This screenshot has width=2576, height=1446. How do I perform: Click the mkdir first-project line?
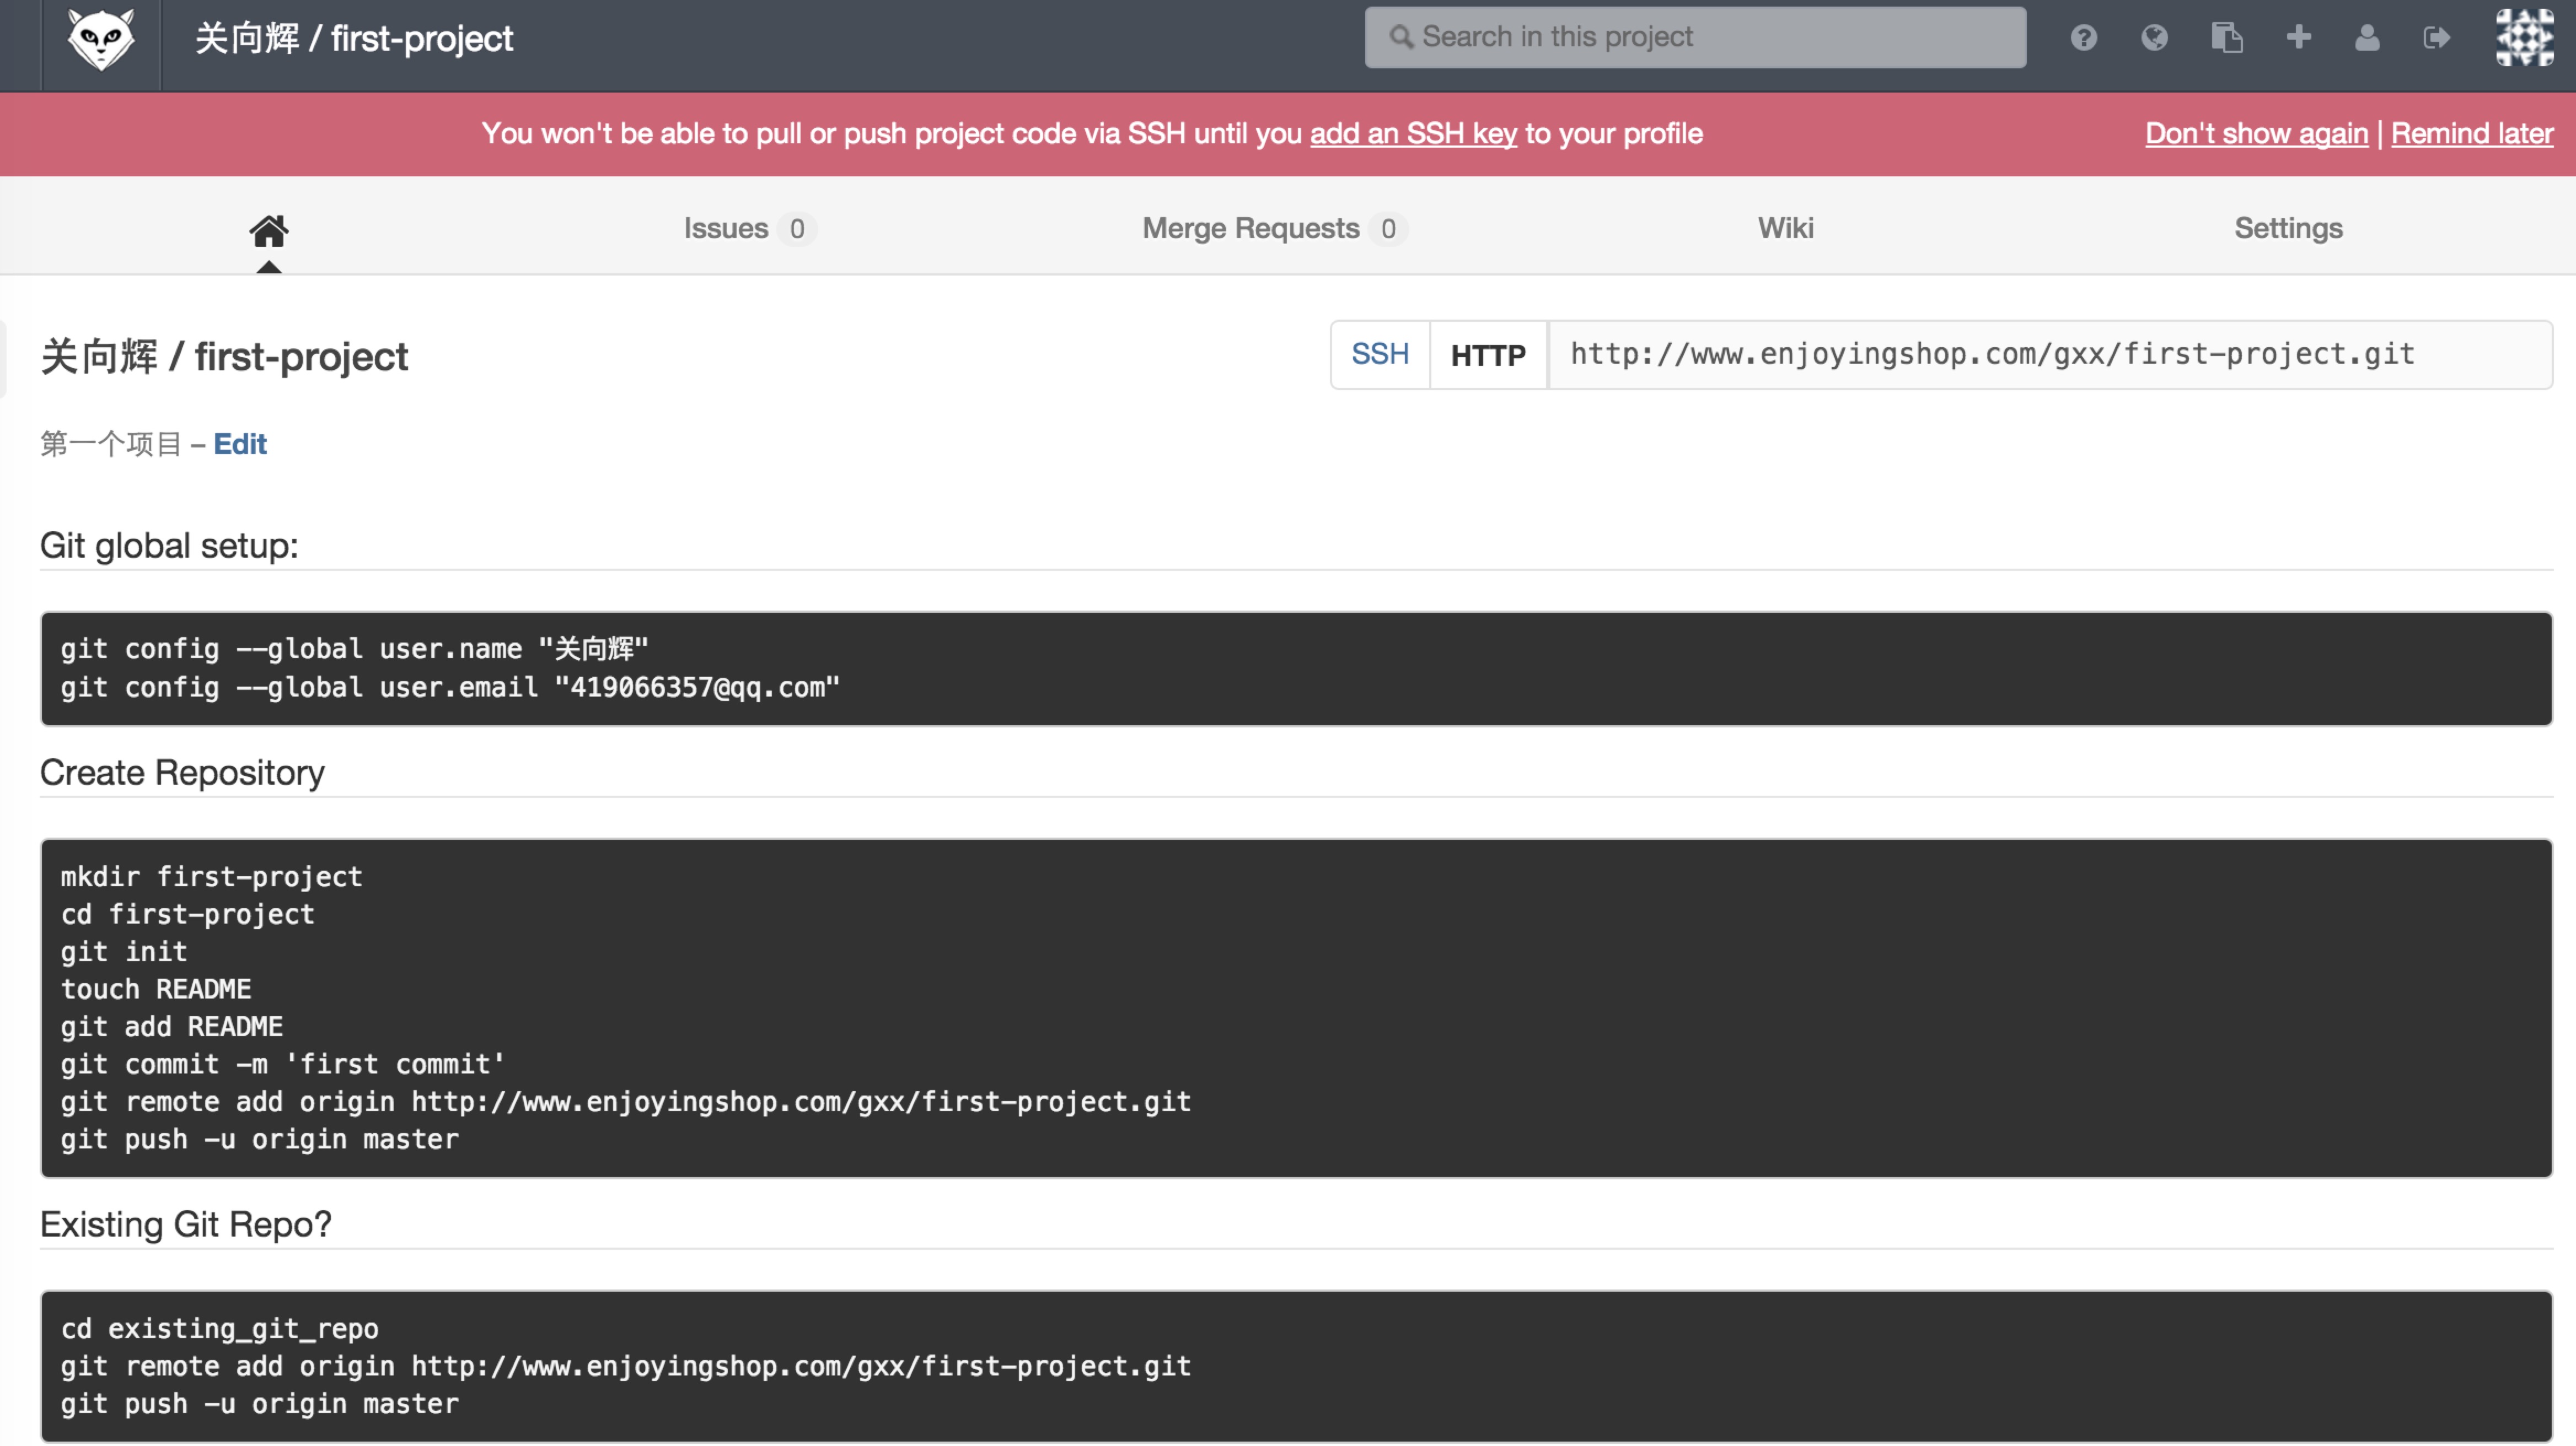tap(211, 876)
